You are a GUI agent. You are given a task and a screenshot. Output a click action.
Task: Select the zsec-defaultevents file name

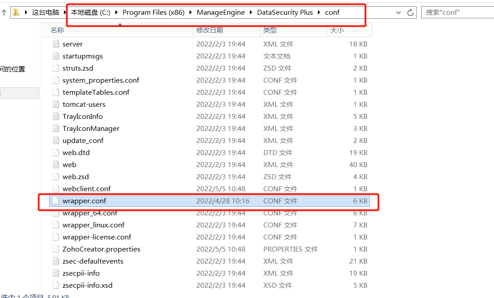click(93, 261)
